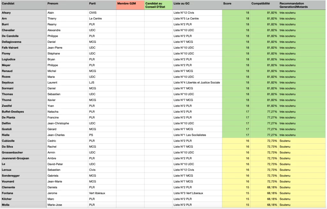Select the Afsary candidate cell
The width and height of the screenshot is (327, 209).
(23, 13)
